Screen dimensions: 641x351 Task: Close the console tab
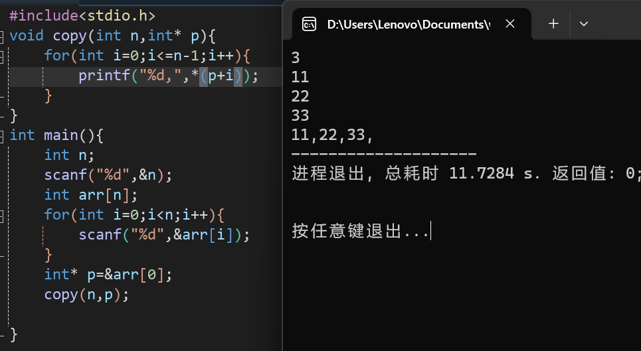(x=509, y=24)
